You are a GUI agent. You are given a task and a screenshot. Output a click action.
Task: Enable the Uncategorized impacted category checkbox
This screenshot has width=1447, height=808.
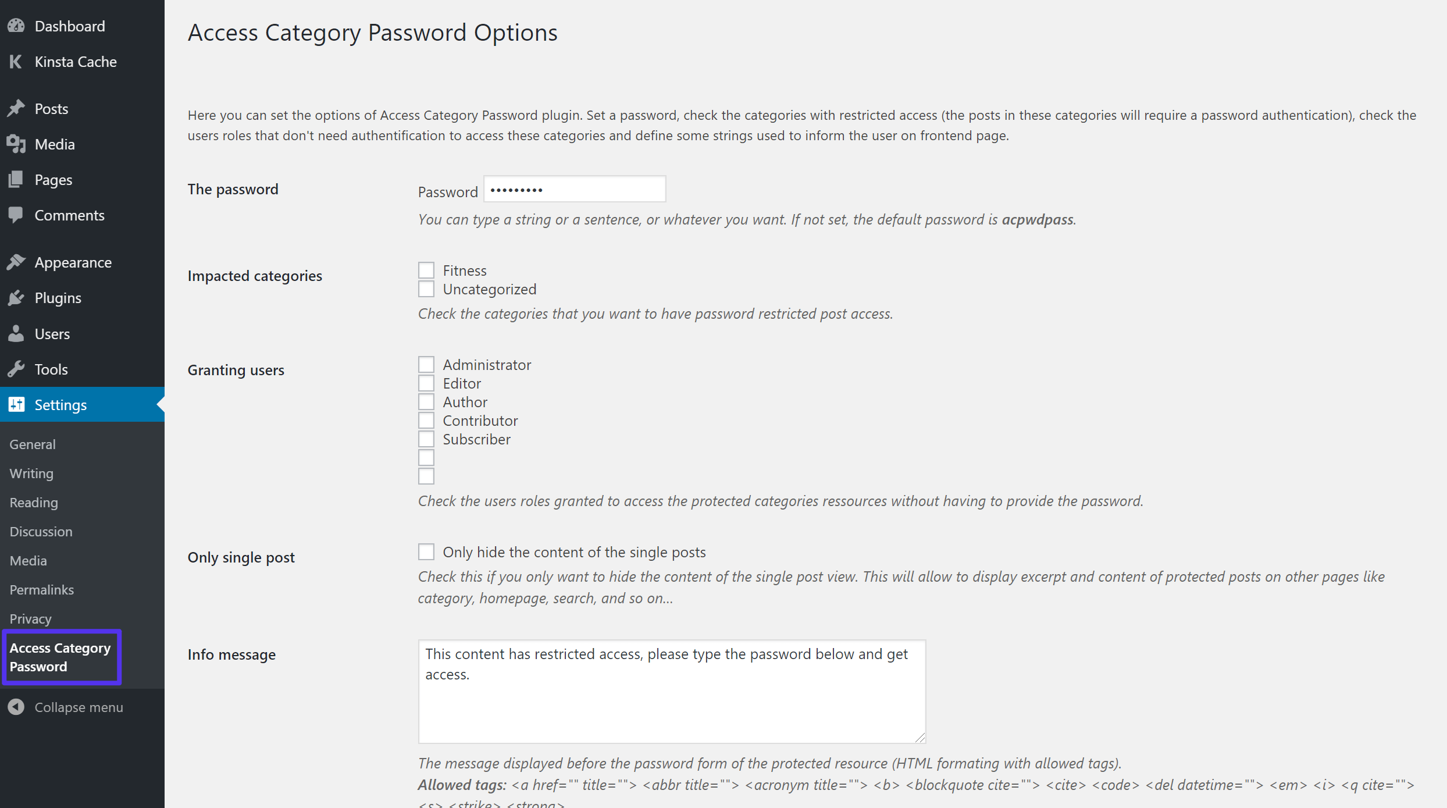pyautogui.click(x=425, y=288)
